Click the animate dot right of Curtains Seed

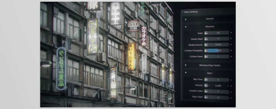[231, 56]
